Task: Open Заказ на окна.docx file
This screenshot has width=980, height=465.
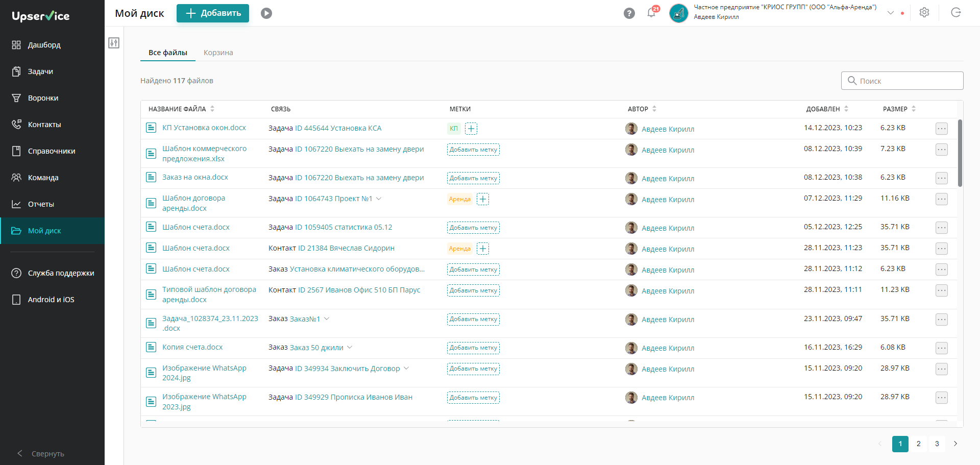Action: coord(195,177)
